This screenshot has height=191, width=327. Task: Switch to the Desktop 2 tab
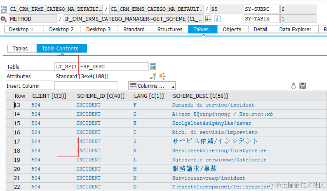[x=62, y=29]
